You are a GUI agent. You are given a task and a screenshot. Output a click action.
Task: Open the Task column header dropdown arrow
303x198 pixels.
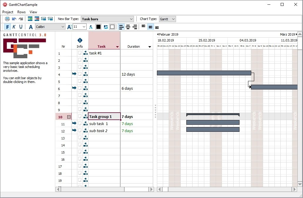point(117,47)
